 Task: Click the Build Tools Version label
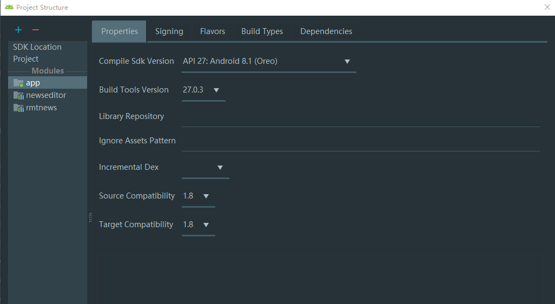134,90
